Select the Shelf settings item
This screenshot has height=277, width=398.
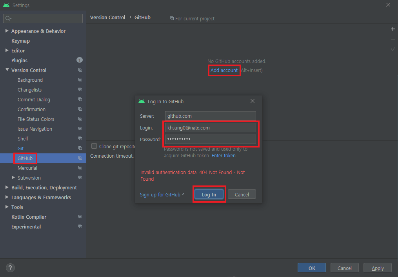(23, 139)
